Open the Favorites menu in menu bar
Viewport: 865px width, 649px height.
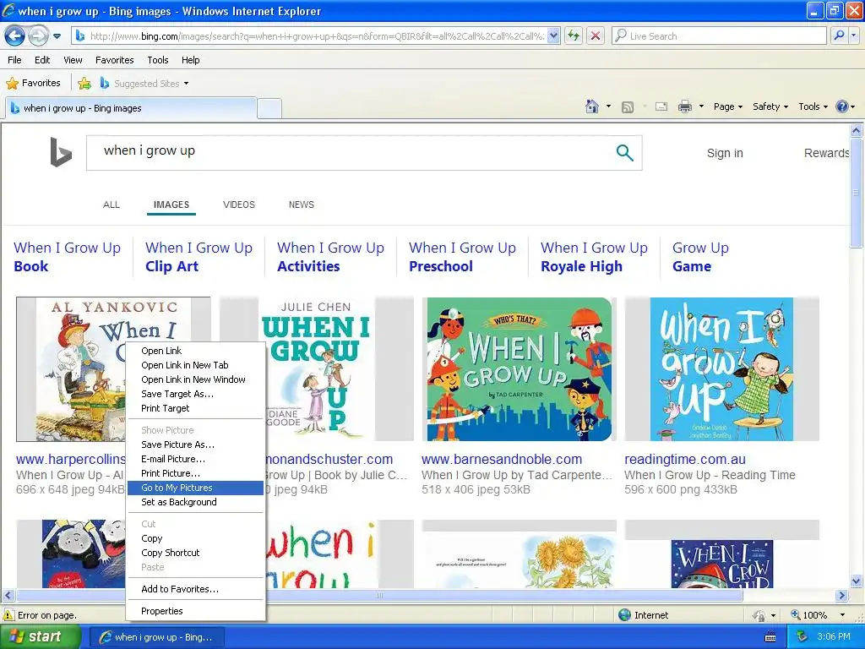point(114,60)
